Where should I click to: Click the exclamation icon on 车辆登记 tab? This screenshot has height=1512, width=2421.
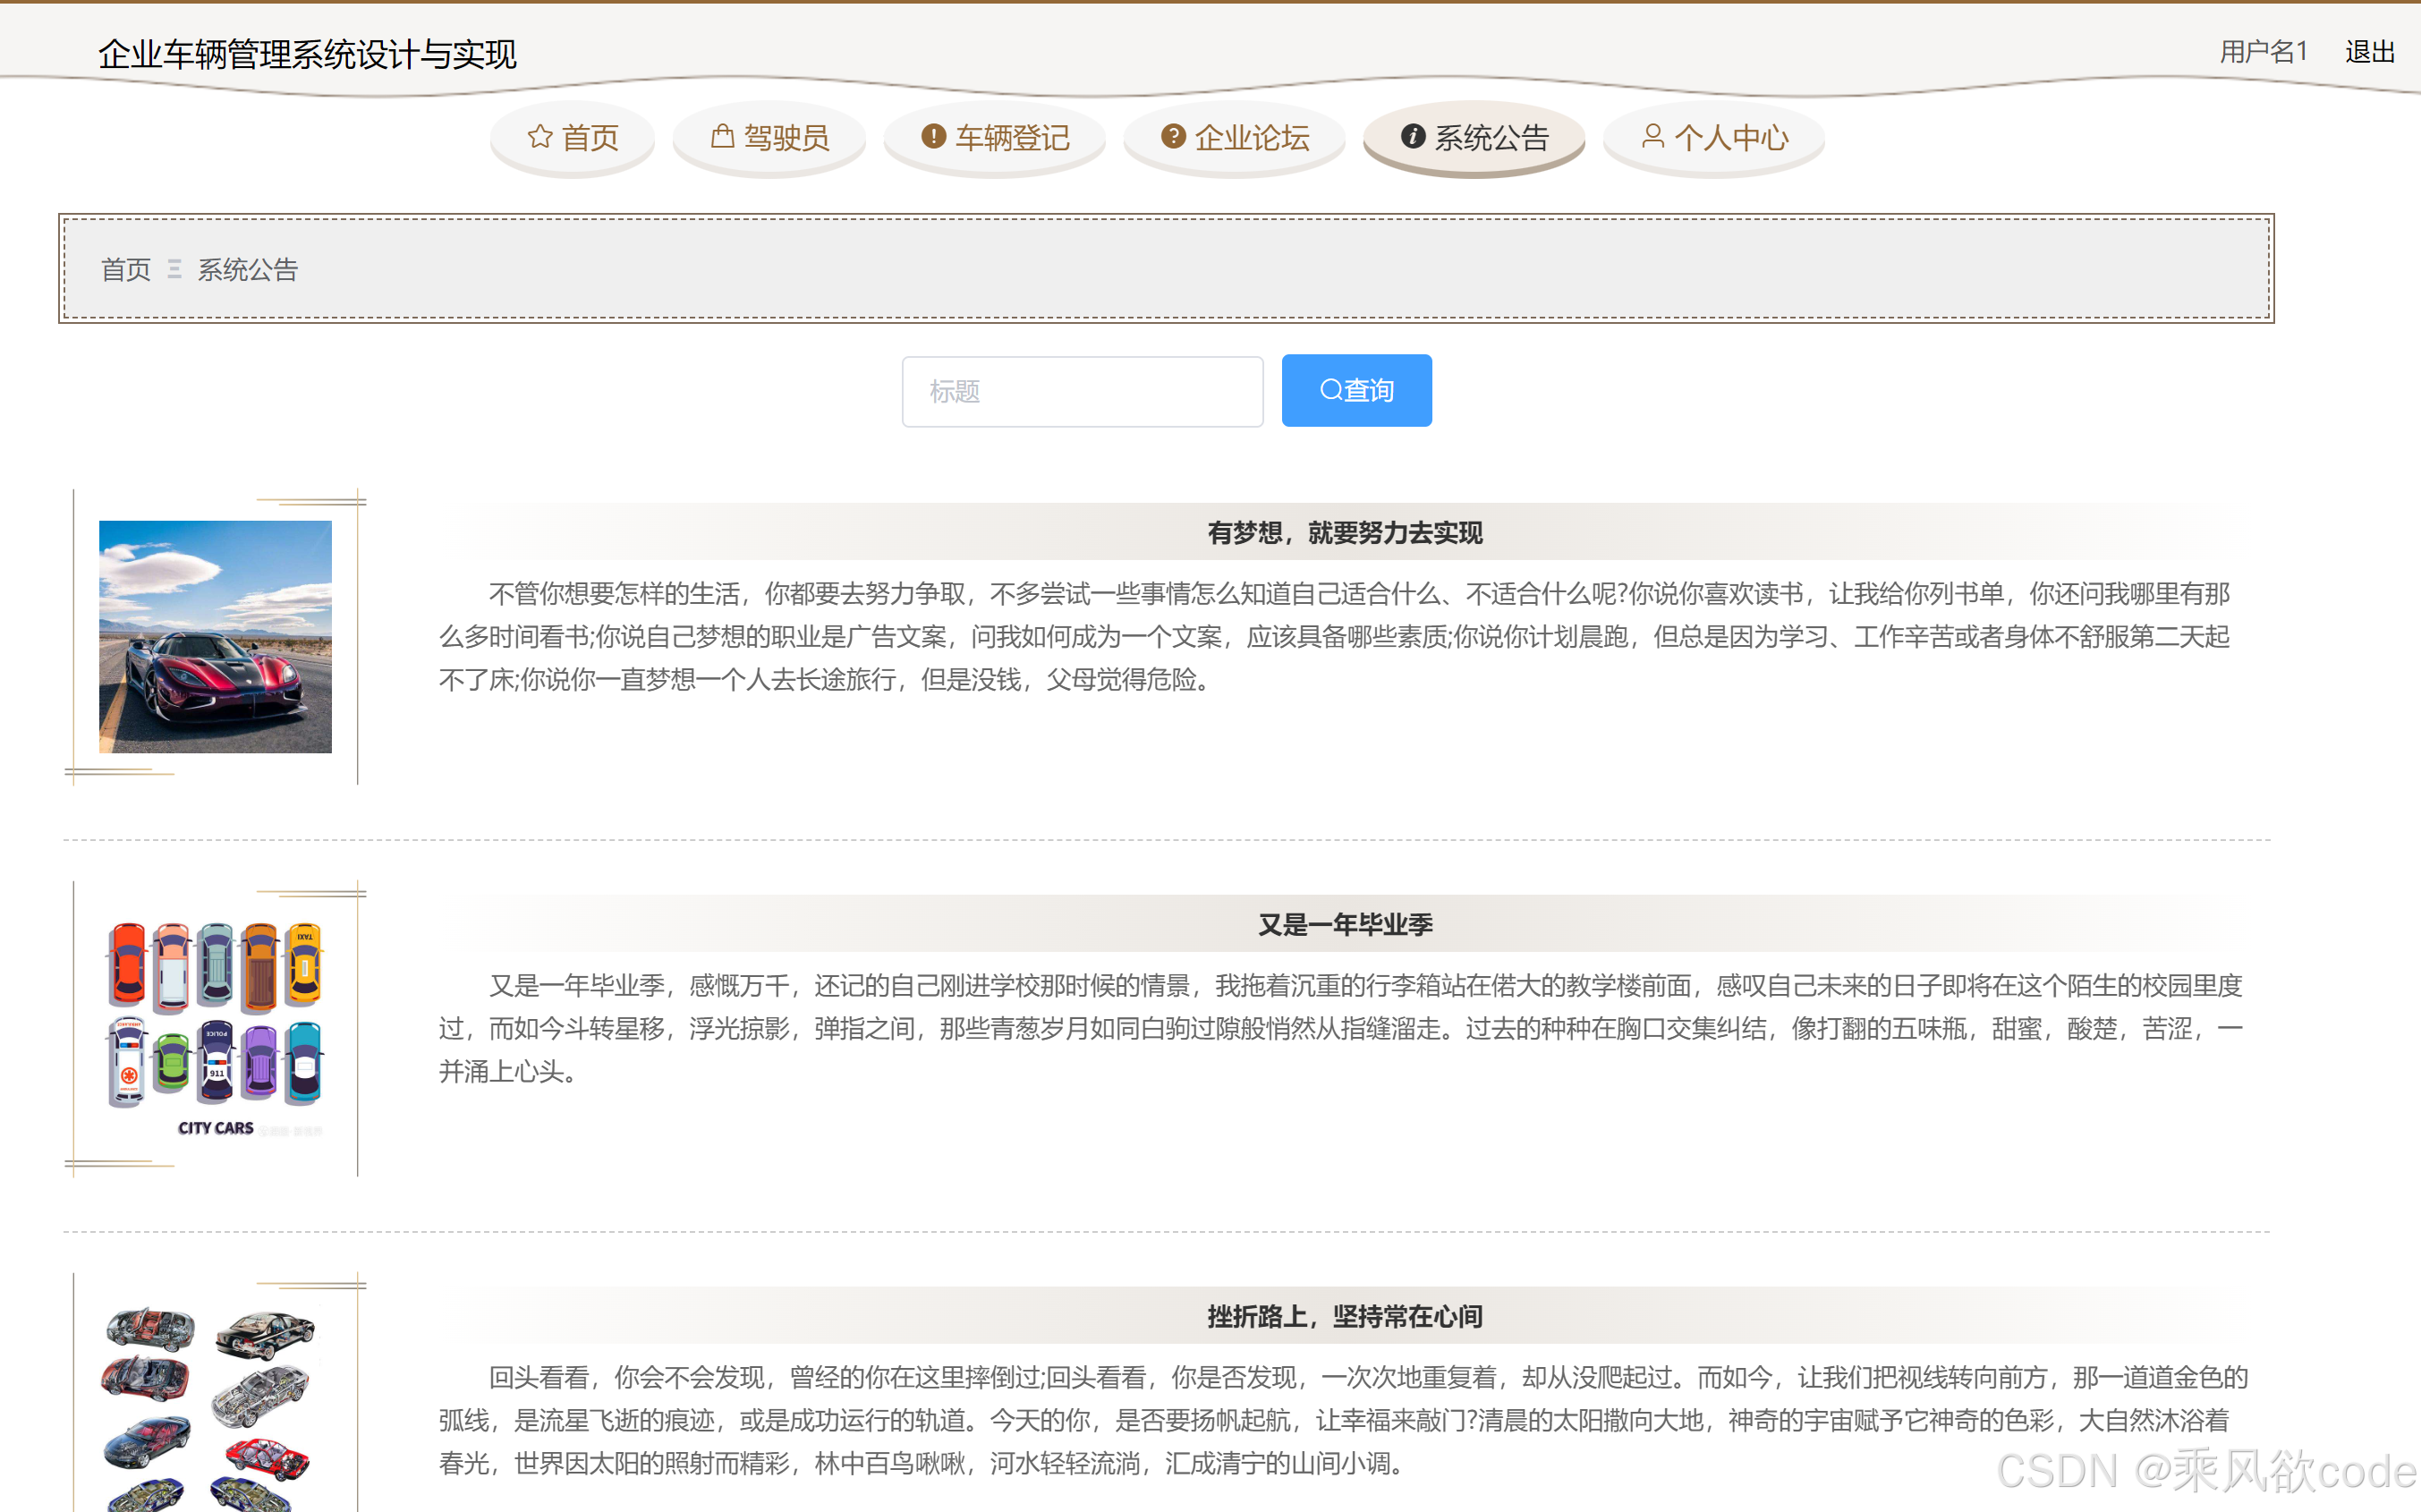(933, 138)
